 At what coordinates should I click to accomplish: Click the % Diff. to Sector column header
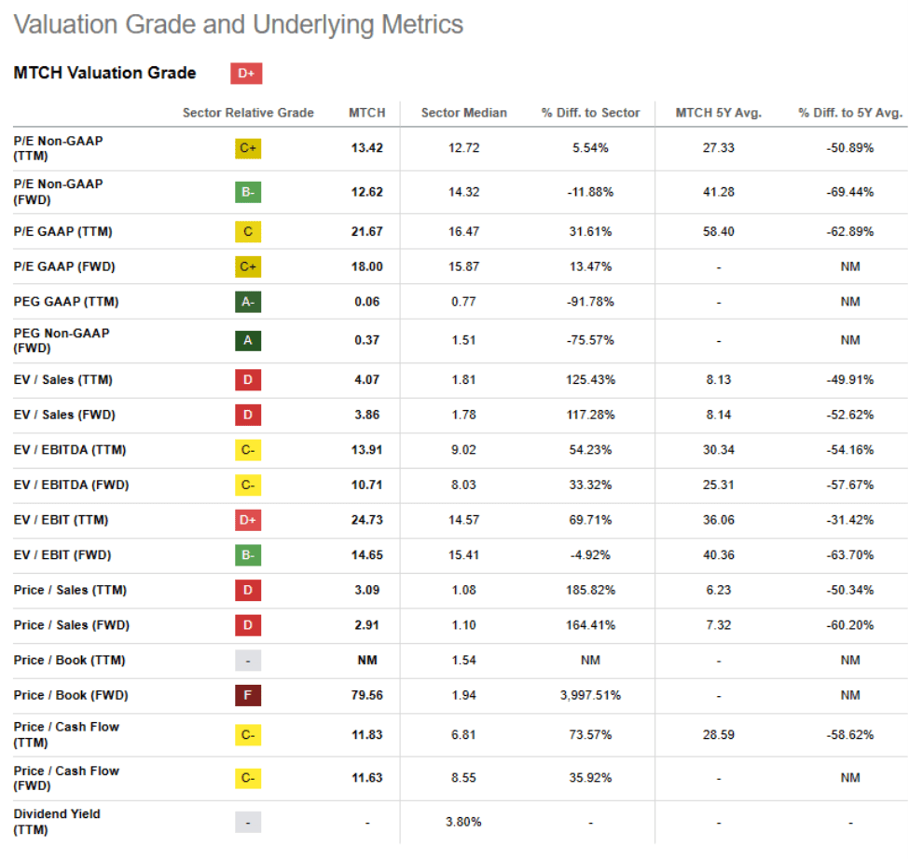click(590, 113)
